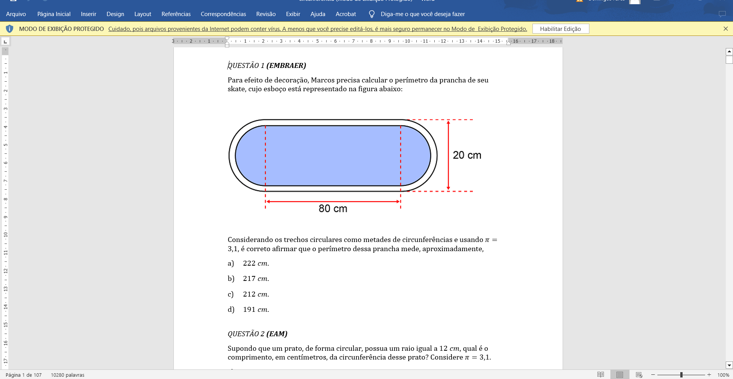Screen dimensions: 733x379
Task: Click the Protected View warning message link
Action: point(317,29)
